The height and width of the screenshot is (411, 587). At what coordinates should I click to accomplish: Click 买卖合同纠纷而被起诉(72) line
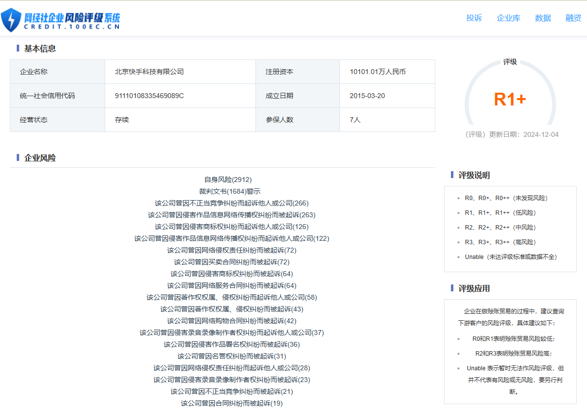tap(232, 262)
